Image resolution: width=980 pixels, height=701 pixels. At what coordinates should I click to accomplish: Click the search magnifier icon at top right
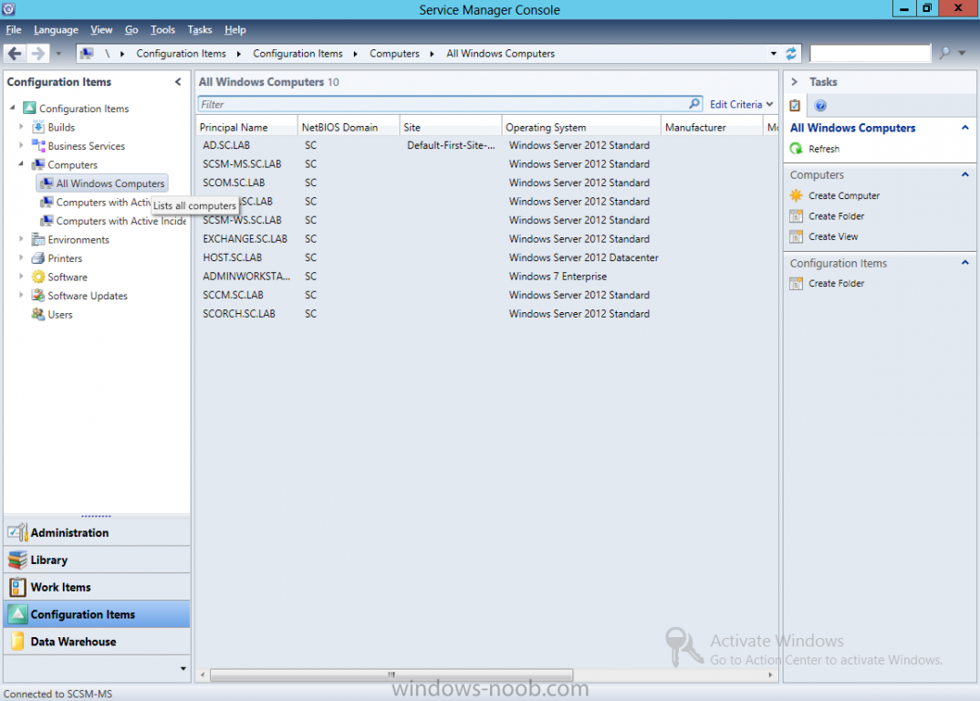pyautogui.click(x=944, y=54)
